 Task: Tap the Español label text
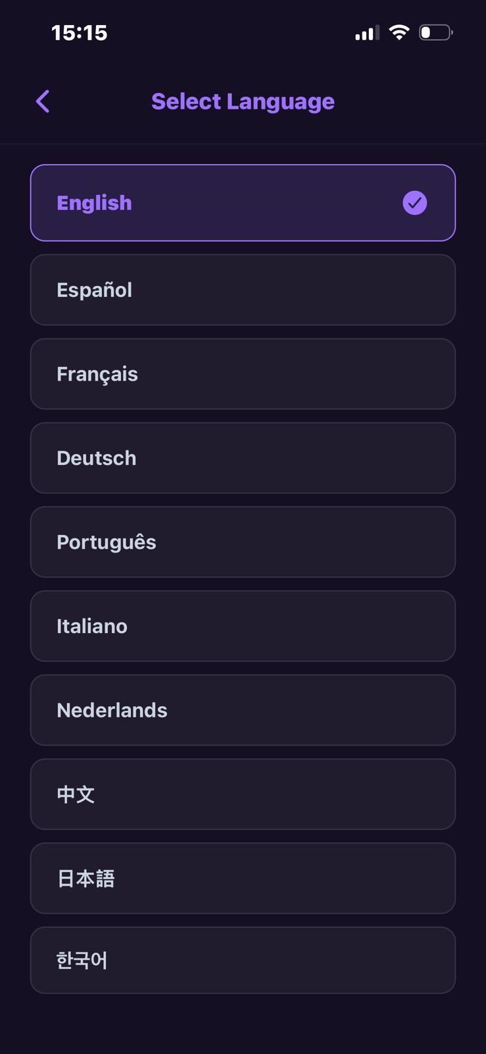pyautogui.click(x=94, y=290)
